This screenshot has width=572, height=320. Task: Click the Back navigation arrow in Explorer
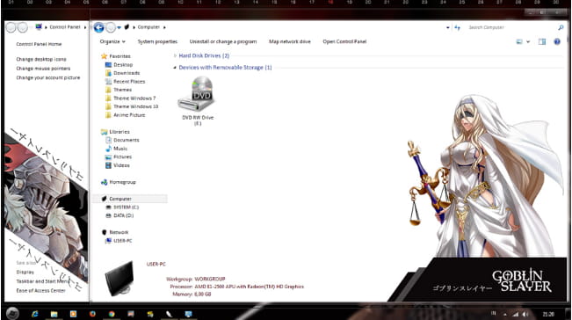[x=99, y=27]
